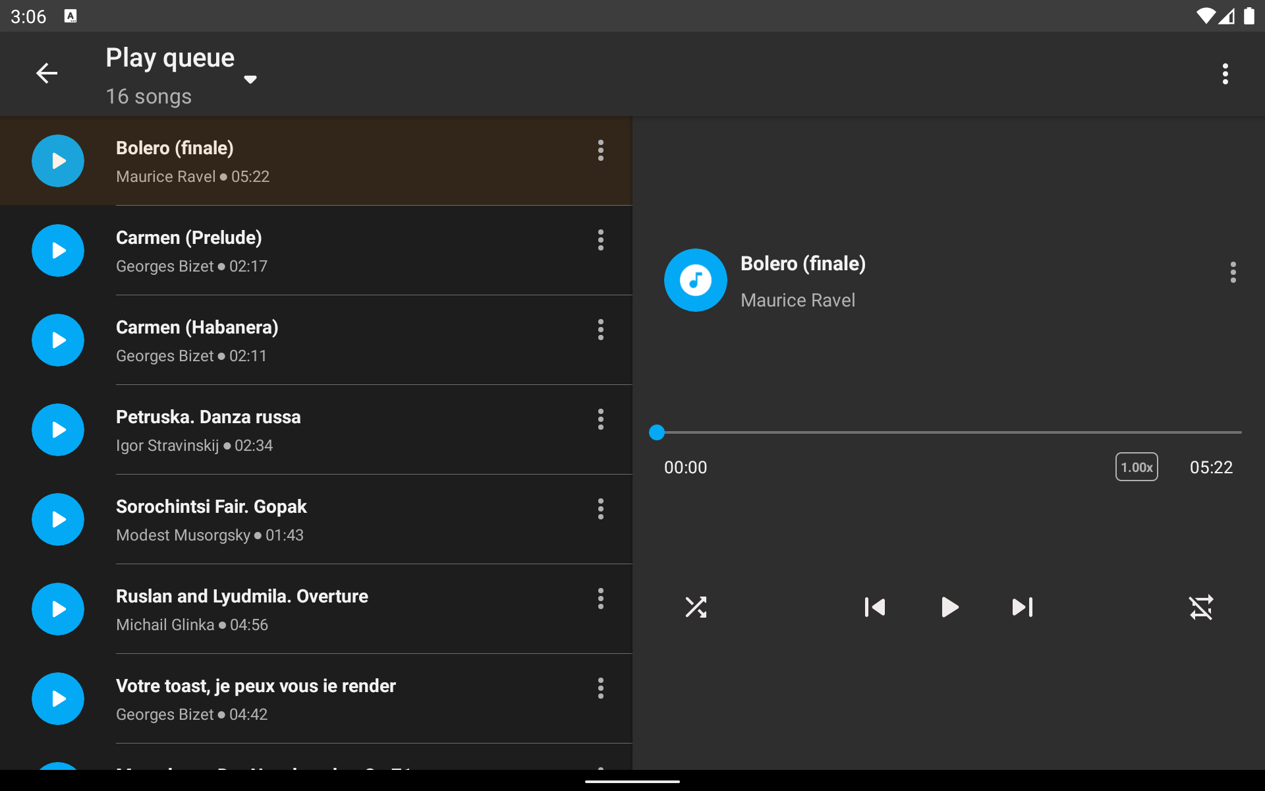
Task: Select Bolero (finale) title in queue
Action: pos(175,148)
